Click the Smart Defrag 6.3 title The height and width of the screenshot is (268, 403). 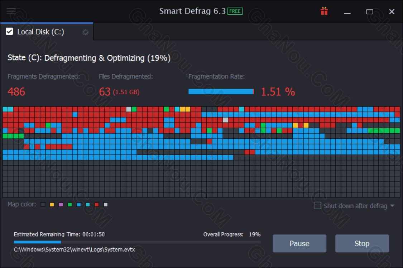click(192, 11)
